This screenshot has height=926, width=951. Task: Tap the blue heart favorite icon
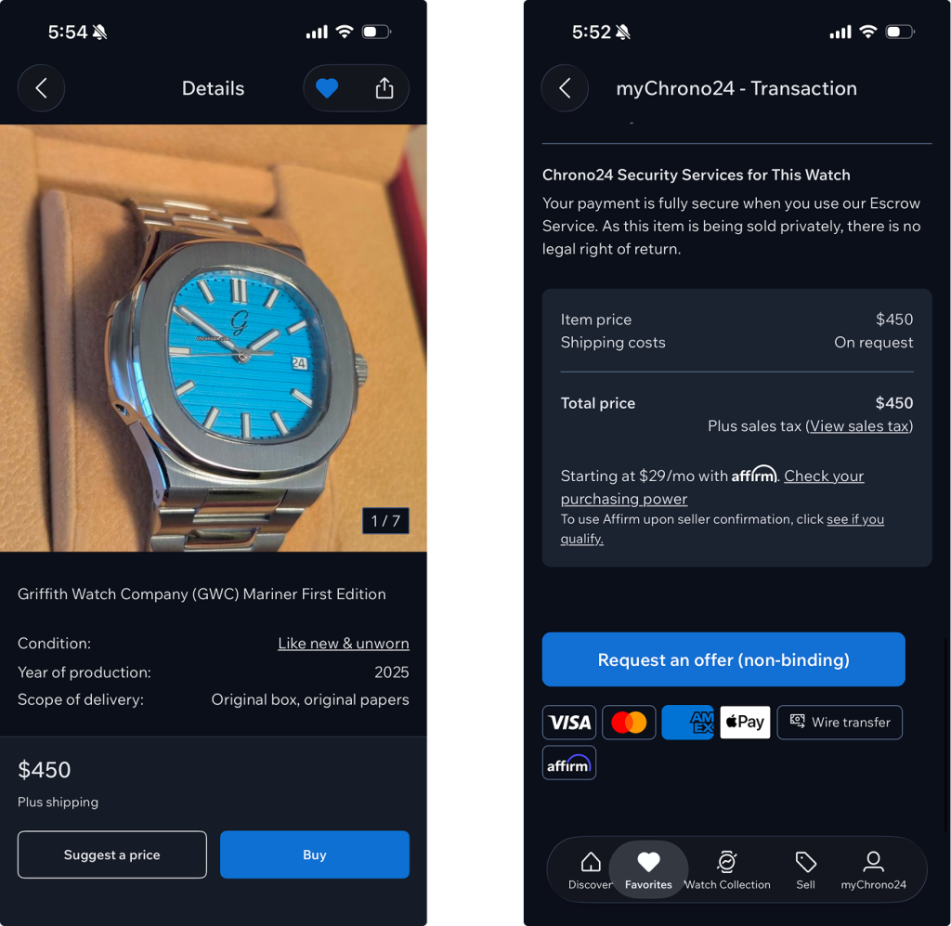pyautogui.click(x=327, y=88)
